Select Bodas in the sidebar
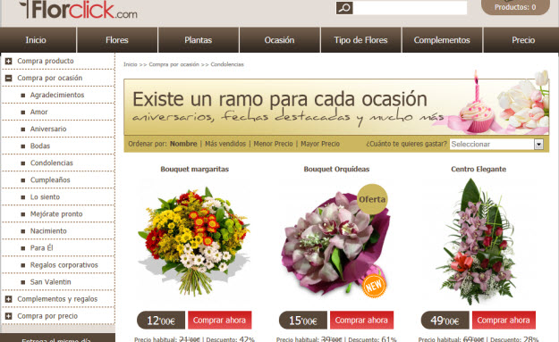The width and height of the screenshot is (559, 342). tap(40, 146)
